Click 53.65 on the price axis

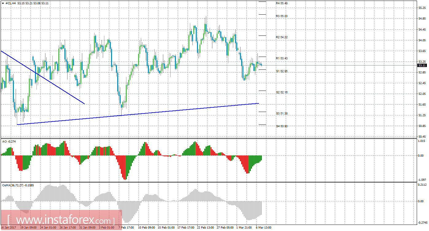(422, 51)
